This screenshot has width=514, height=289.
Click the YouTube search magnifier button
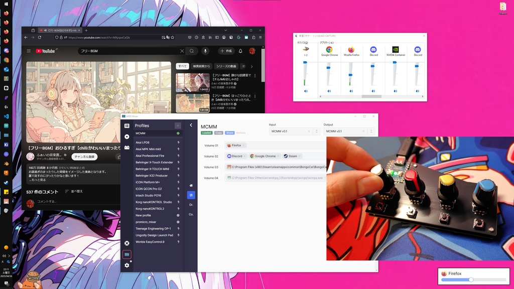point(192,51)
